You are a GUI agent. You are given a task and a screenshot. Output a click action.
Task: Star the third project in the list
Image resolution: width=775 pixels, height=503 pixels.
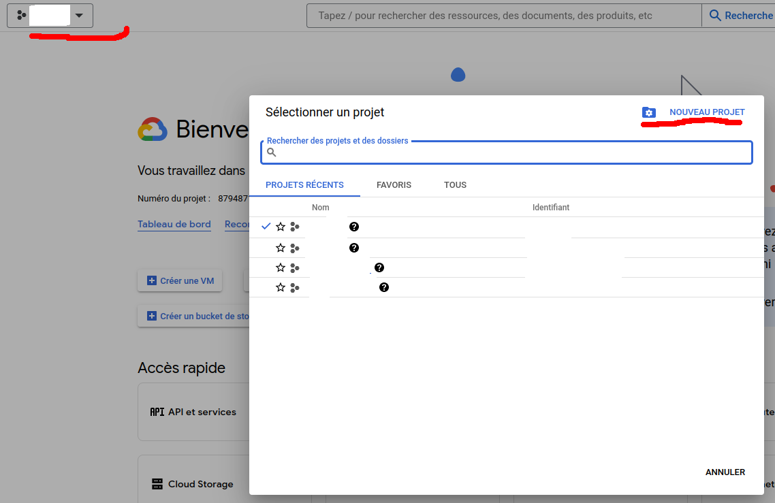pos(281,267)
